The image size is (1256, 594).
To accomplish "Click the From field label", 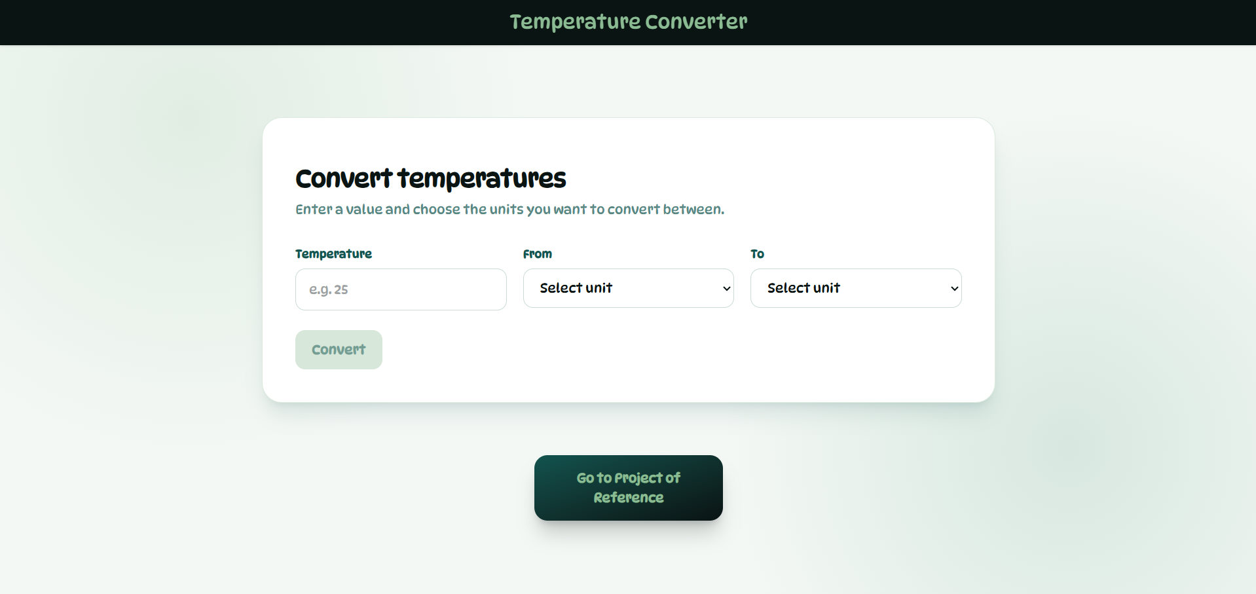I will pyautogui.click(x=537, y=254).
